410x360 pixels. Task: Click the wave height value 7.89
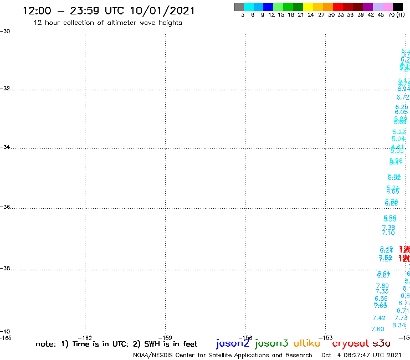(382, 286)
